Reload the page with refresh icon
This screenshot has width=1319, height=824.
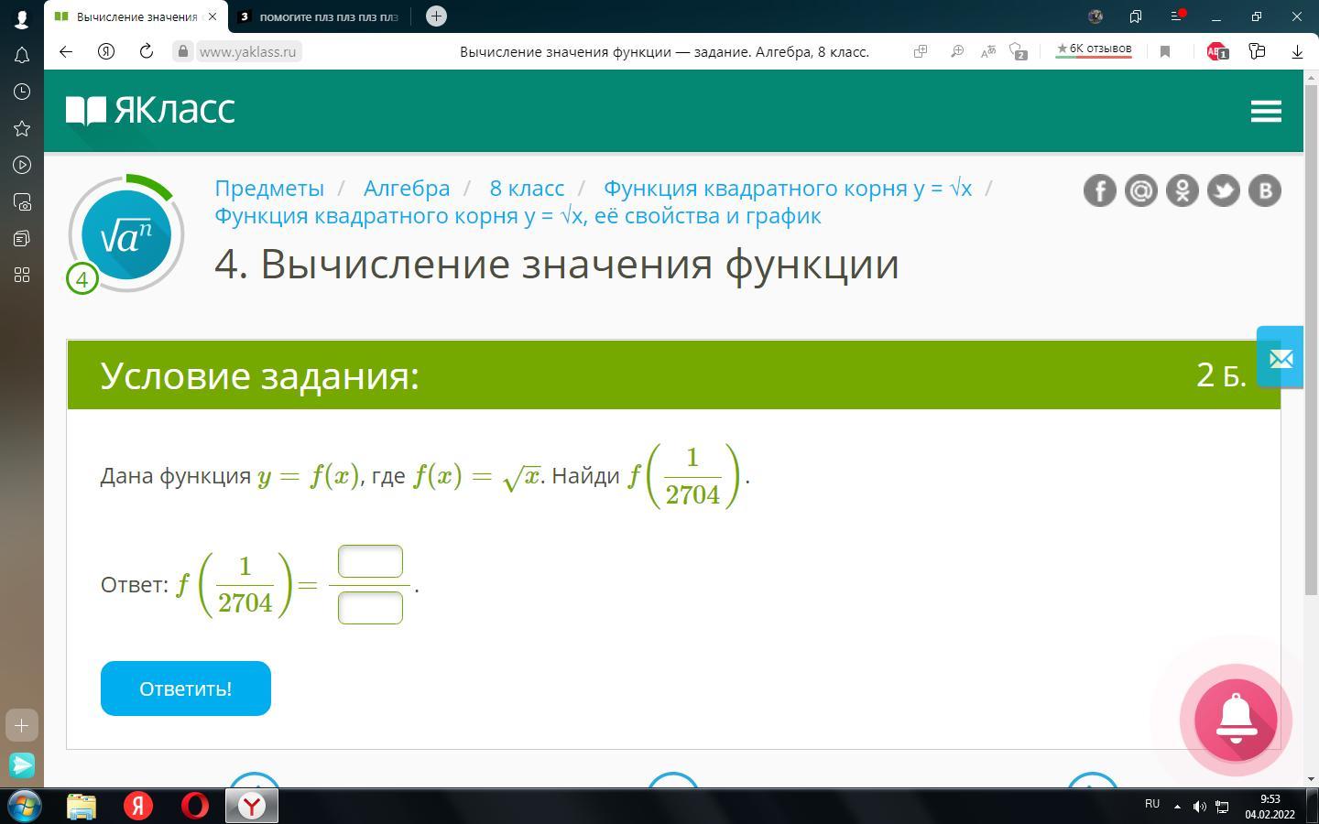146,51
